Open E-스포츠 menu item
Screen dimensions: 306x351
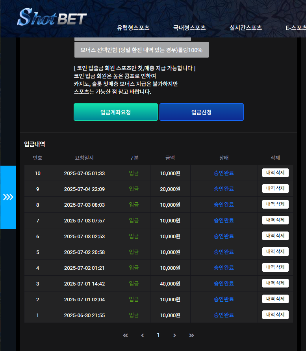pyautogui.click(x=295, y=28)
